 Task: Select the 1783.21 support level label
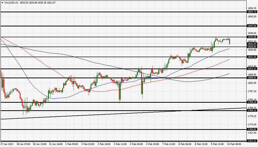tap(252, 111)
